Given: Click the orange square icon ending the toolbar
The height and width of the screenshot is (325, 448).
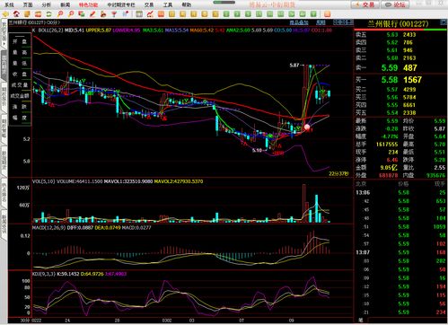Looking at the screenshot, I should 327,13.
